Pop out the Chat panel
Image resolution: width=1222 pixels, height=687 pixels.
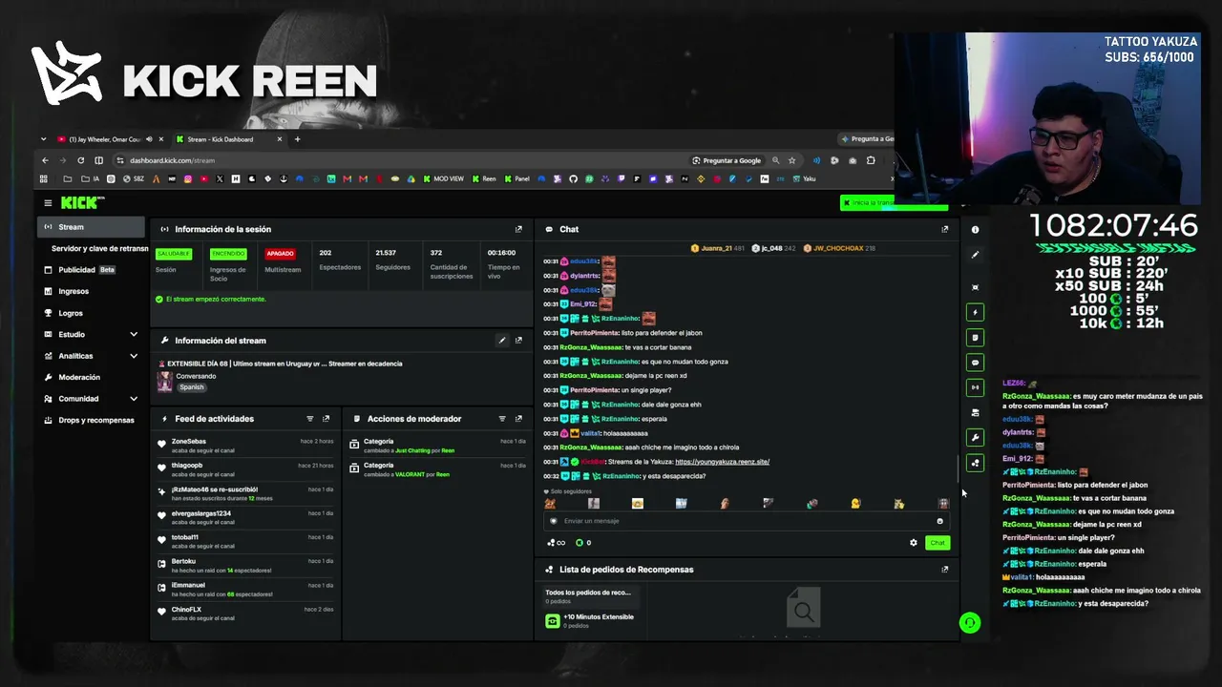coord(945,229)
